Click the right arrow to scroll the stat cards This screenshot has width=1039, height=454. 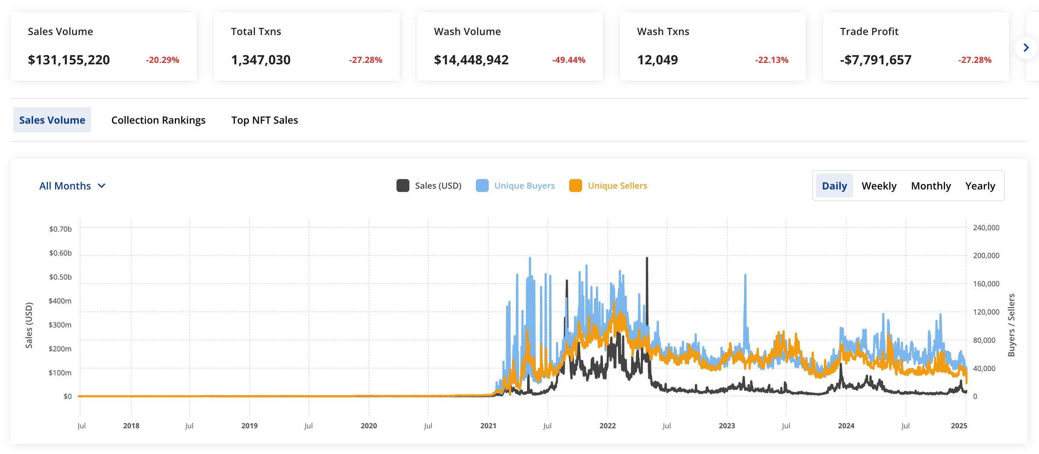(1026, 48)
